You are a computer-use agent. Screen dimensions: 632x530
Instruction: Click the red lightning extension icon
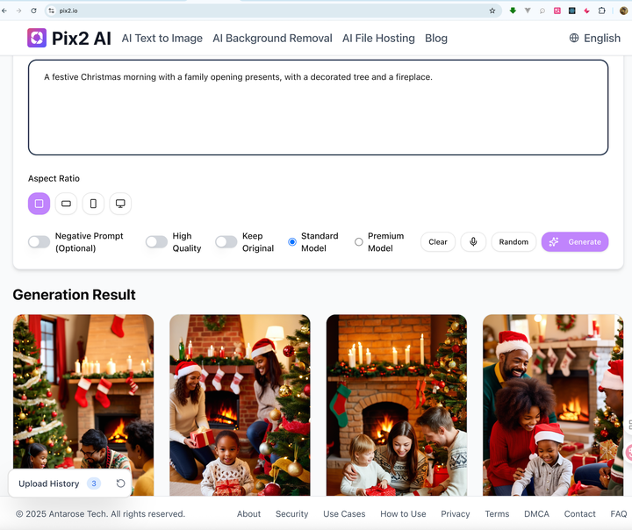(x=587, y=11)
